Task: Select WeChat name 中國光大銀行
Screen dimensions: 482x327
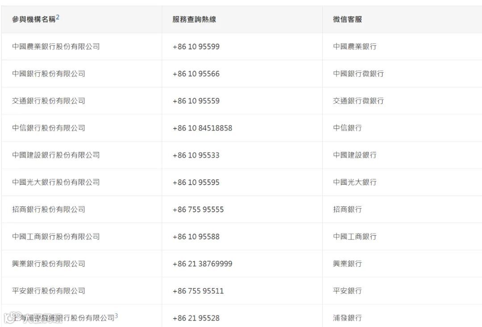Action: pyautogui.click(x=355, y=182)
